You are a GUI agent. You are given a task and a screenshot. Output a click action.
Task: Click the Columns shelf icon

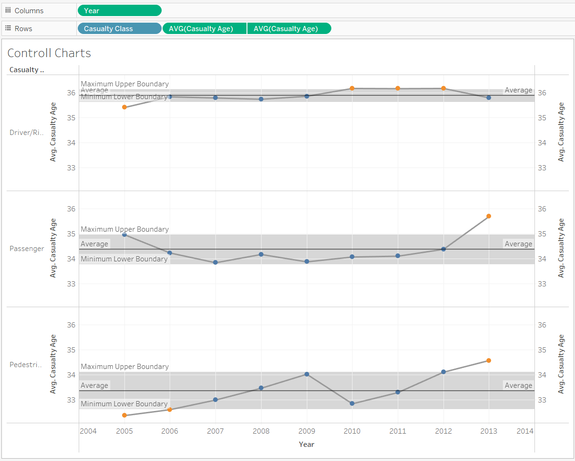[8, 10]
